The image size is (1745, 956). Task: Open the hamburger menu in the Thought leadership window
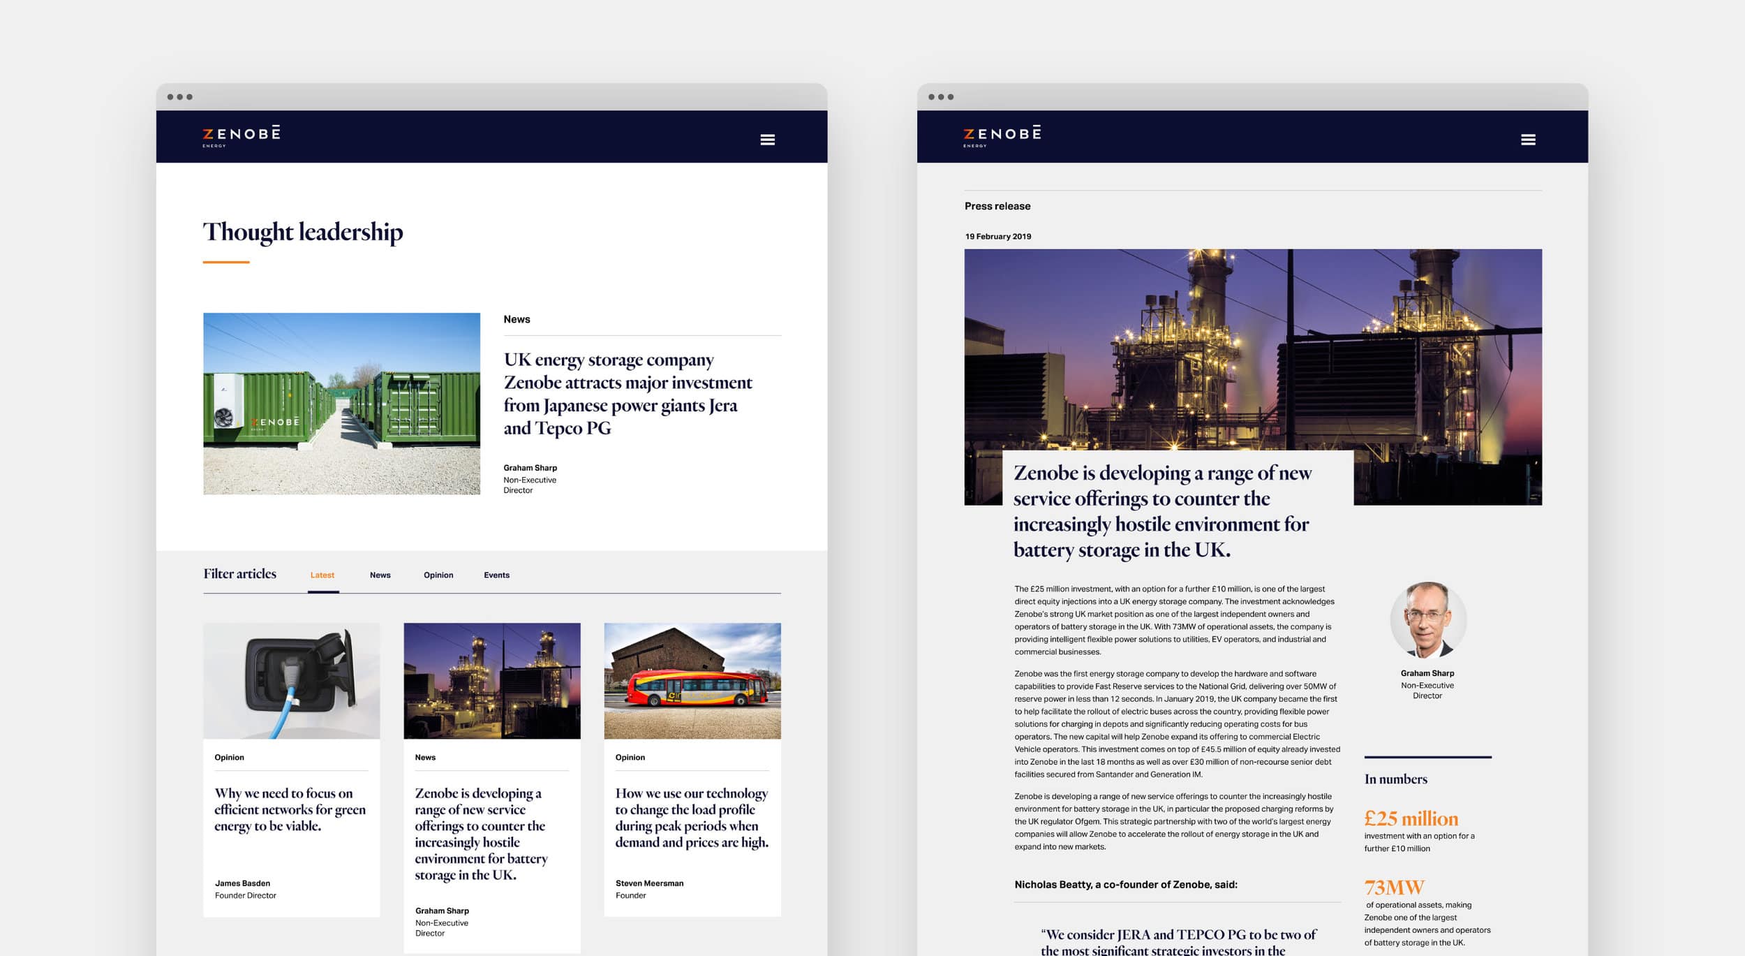coord(767,140)
